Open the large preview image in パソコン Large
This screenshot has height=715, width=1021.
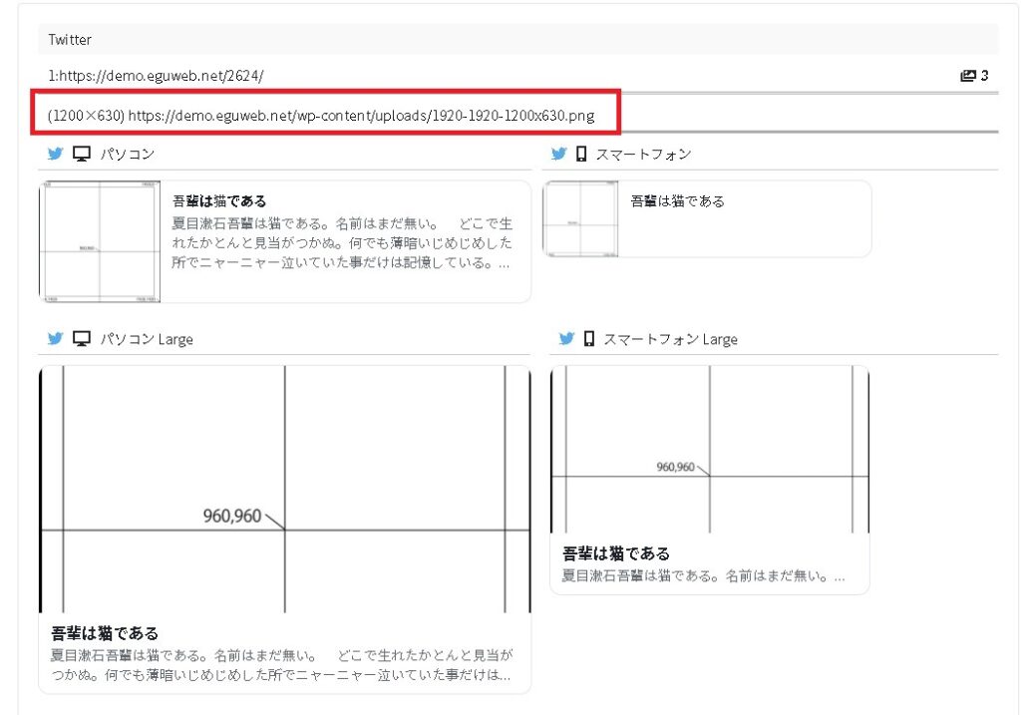(284, 489)
